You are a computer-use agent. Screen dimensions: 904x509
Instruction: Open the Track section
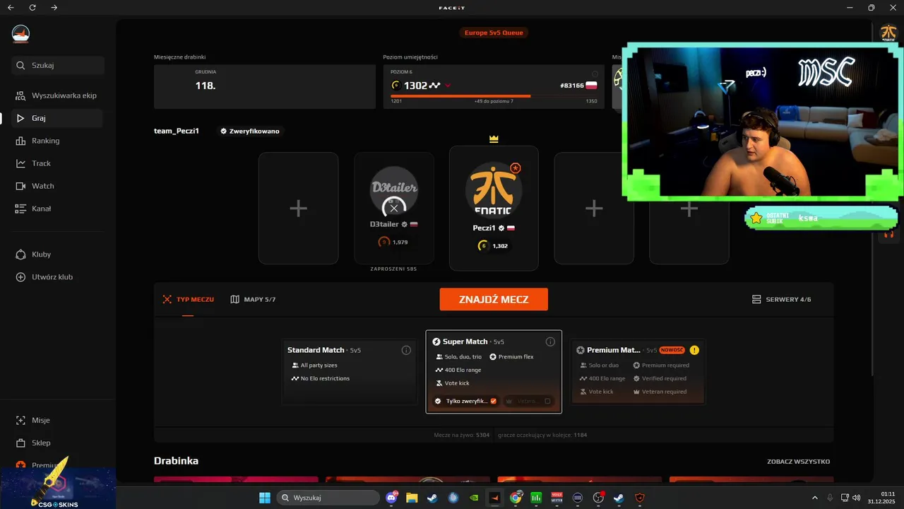pyautogui.click(x=58, y=163)
